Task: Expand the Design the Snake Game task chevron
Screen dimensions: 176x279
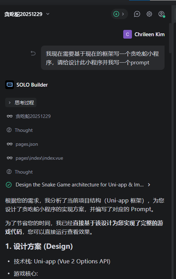Action: pos(149,185)
